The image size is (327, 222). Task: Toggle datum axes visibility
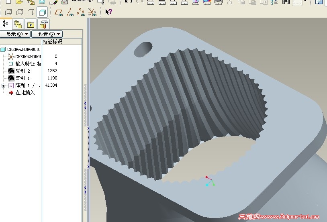(x=70, y=12)
